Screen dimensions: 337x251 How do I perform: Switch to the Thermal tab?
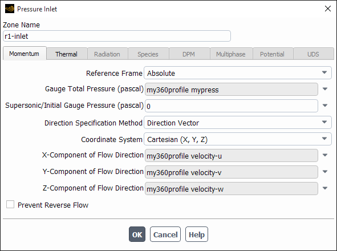tap(67, 54)
